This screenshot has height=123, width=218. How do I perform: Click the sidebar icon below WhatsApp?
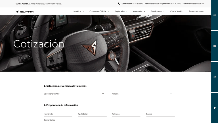coord(215,46)
